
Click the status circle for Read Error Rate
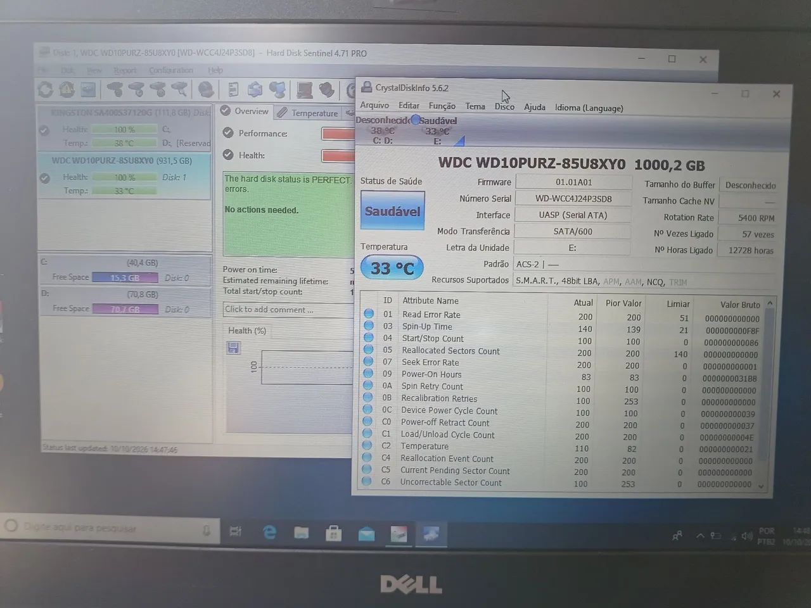click(369, 313)
